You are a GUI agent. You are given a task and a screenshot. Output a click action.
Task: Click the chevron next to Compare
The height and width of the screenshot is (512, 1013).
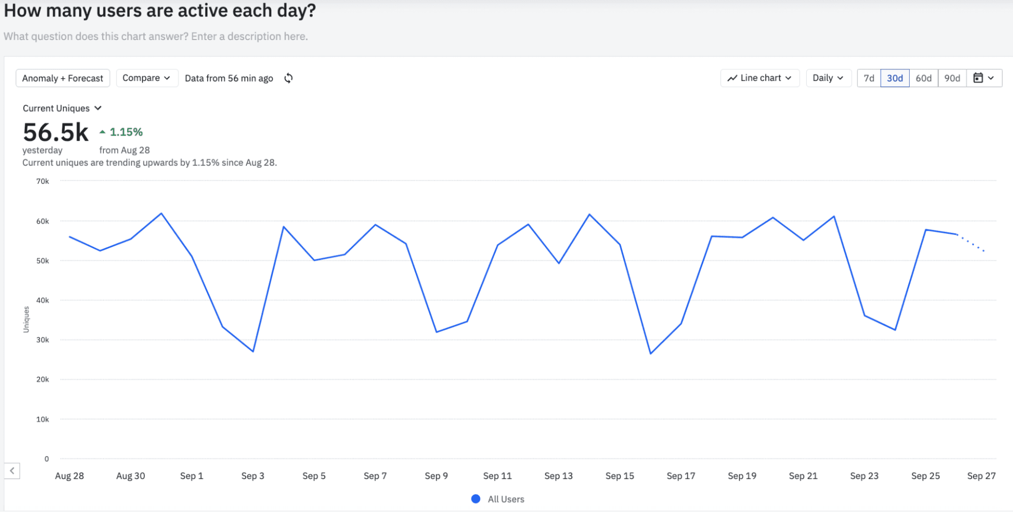point(168,78)
